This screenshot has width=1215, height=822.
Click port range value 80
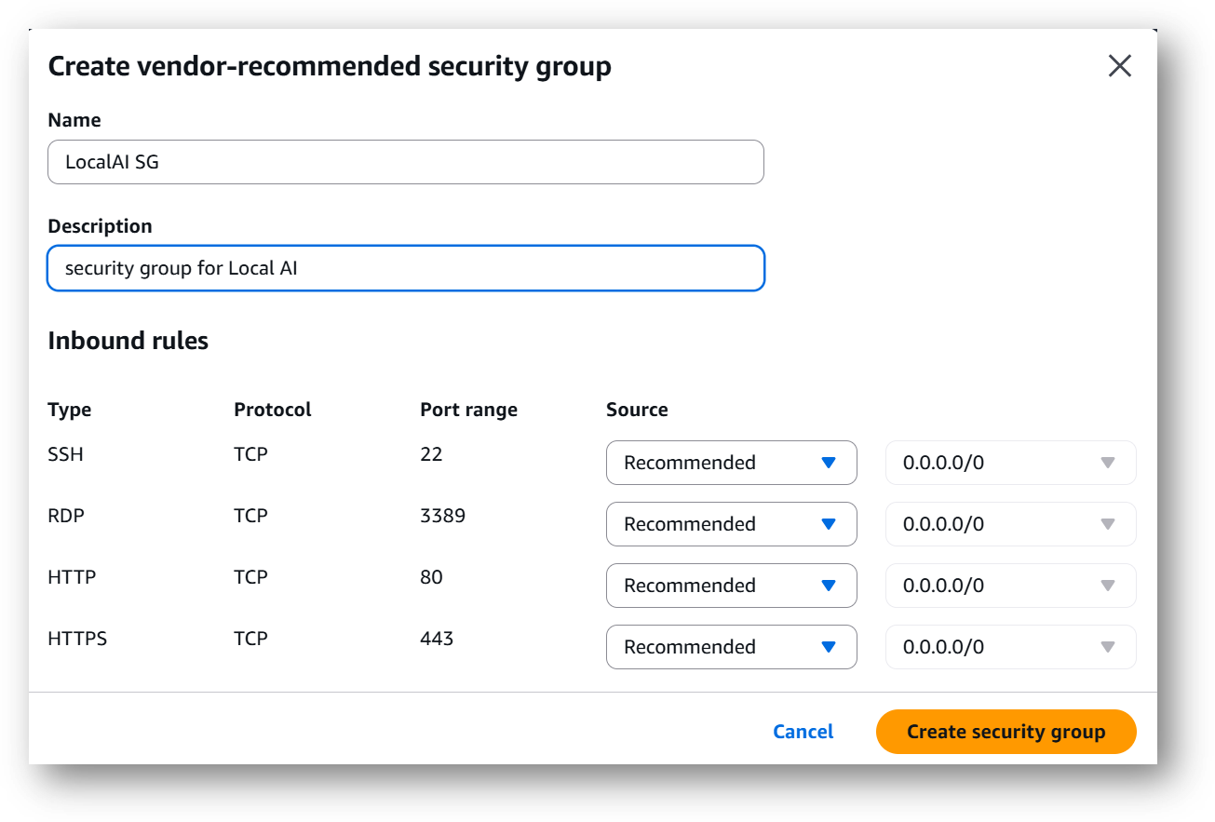click(x=431, y=577)
